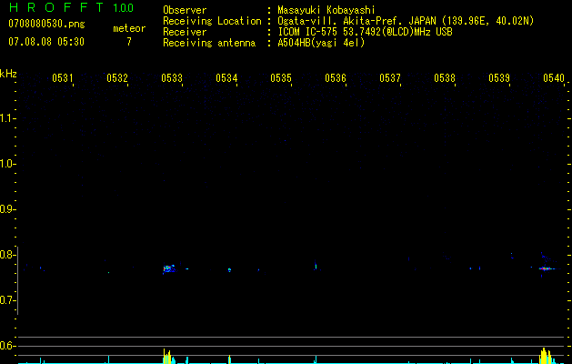Click the kHz axis unit label
This screenshot has height=364, width=572.
tap(8, 74)
